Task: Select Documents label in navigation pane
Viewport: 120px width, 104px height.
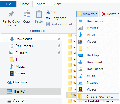Action: pyautogui.click(x=24, y=46)
